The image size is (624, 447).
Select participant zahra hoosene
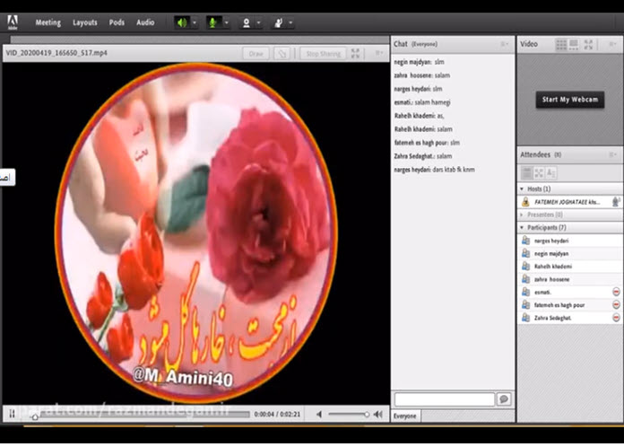(x=570, y=279)
